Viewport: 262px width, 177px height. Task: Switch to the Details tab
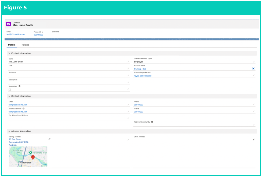(12, 45)
